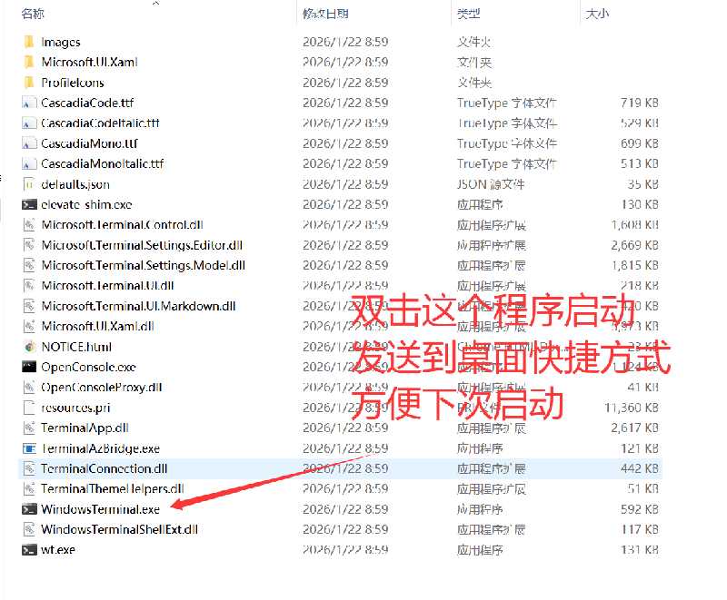Viewport: 727px width, 600px height.
Task: Select the resources.pri file name
Action: coord(75,408)
